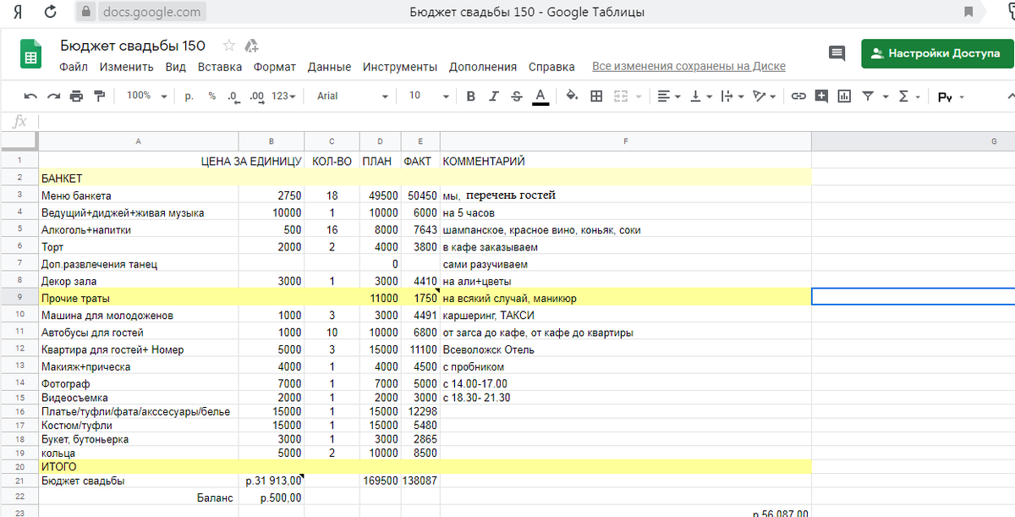
Task: Click the formula bar input
Action: [x=526, y=122]
